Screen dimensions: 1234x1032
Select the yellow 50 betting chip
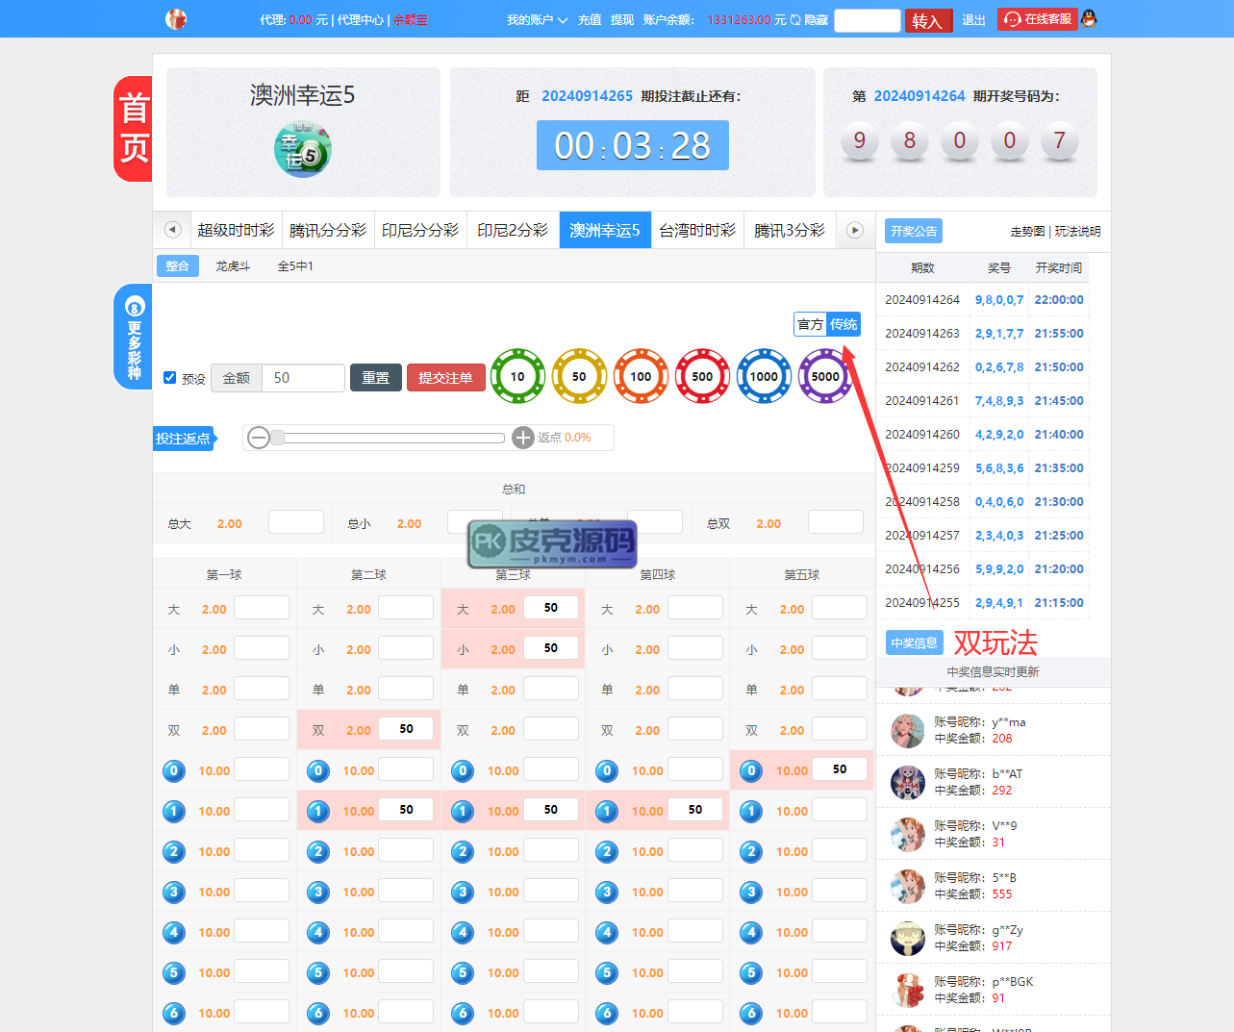coord(579,376)
